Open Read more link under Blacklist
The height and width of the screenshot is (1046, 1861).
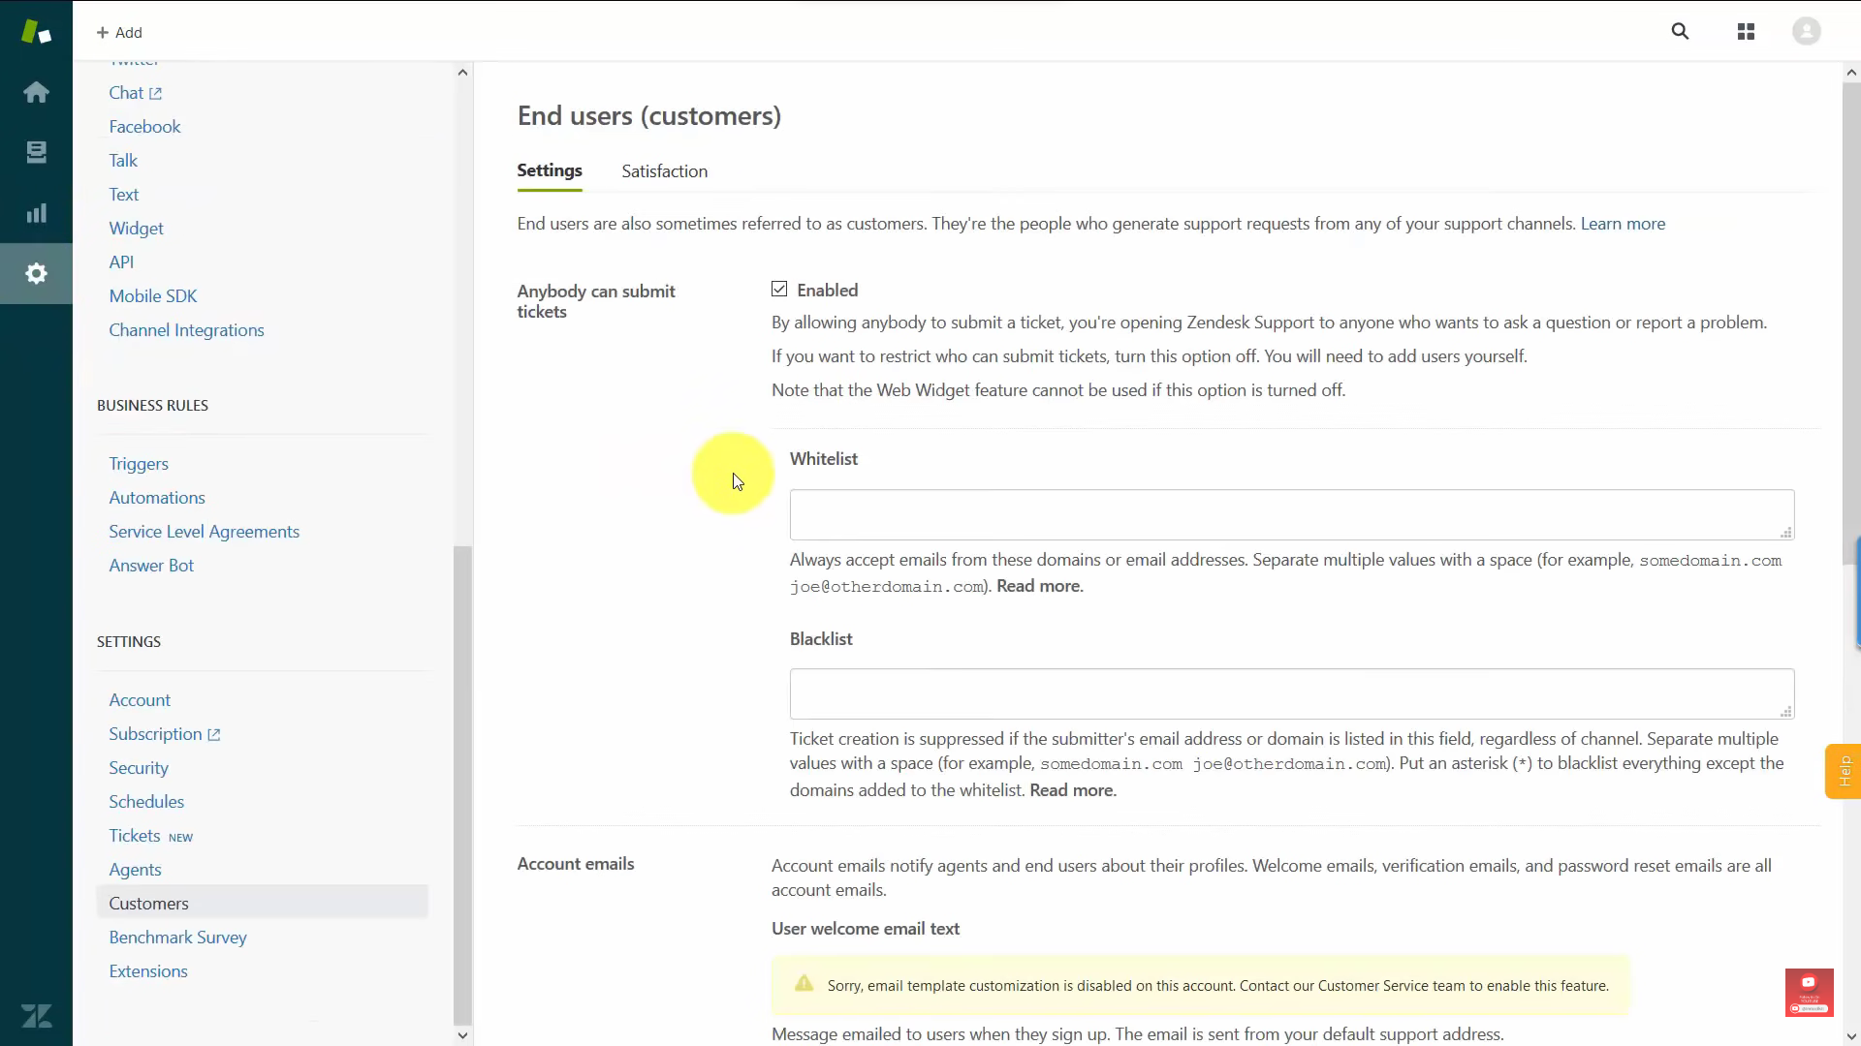point(1072,790)
